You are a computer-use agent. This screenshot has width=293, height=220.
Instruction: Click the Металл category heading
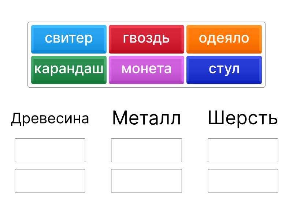click(x=146, y=118)
